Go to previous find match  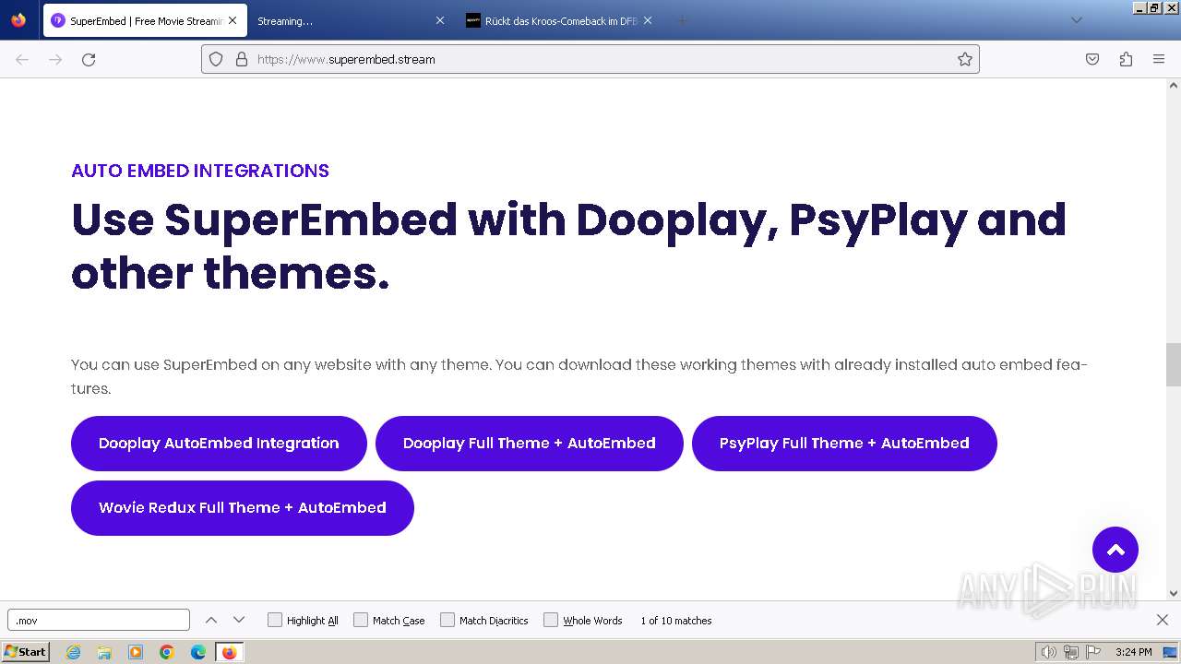211,620
